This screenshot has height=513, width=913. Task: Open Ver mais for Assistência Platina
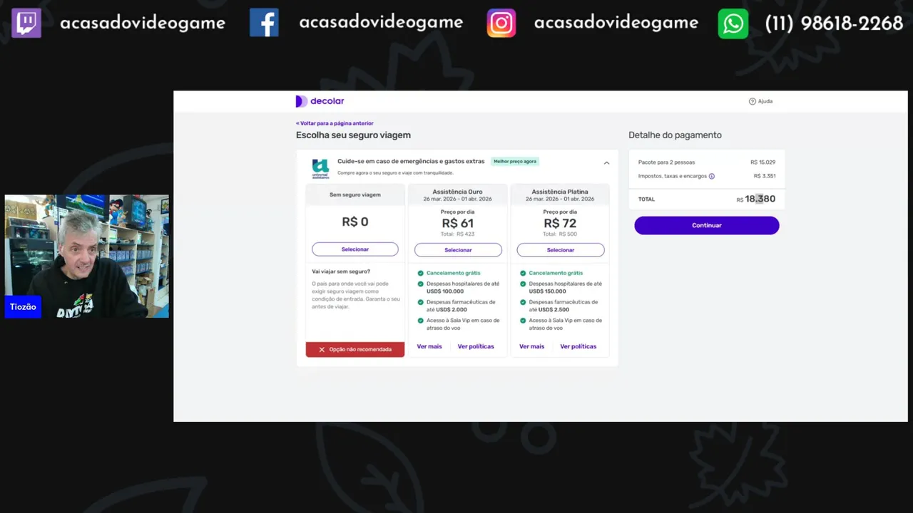point(531,346)
